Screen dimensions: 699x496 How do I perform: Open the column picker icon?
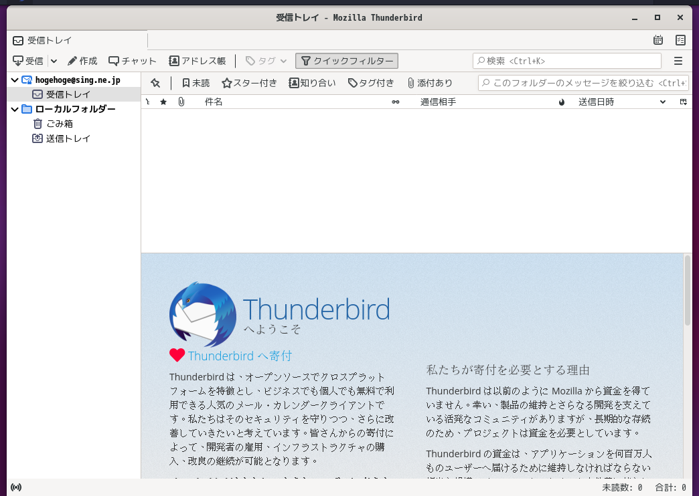point(684,102)
